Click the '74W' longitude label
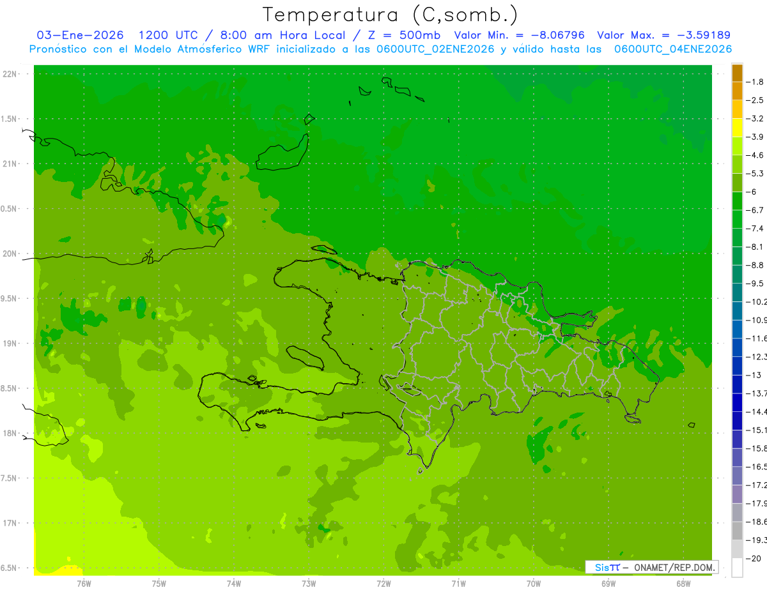The width and height of the screenshot is (767, 592). (x=234, y=583)
